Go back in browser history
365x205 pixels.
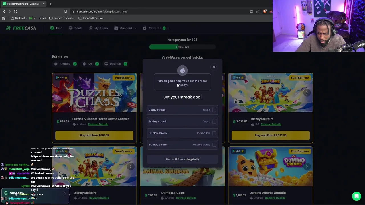[4, 11]
